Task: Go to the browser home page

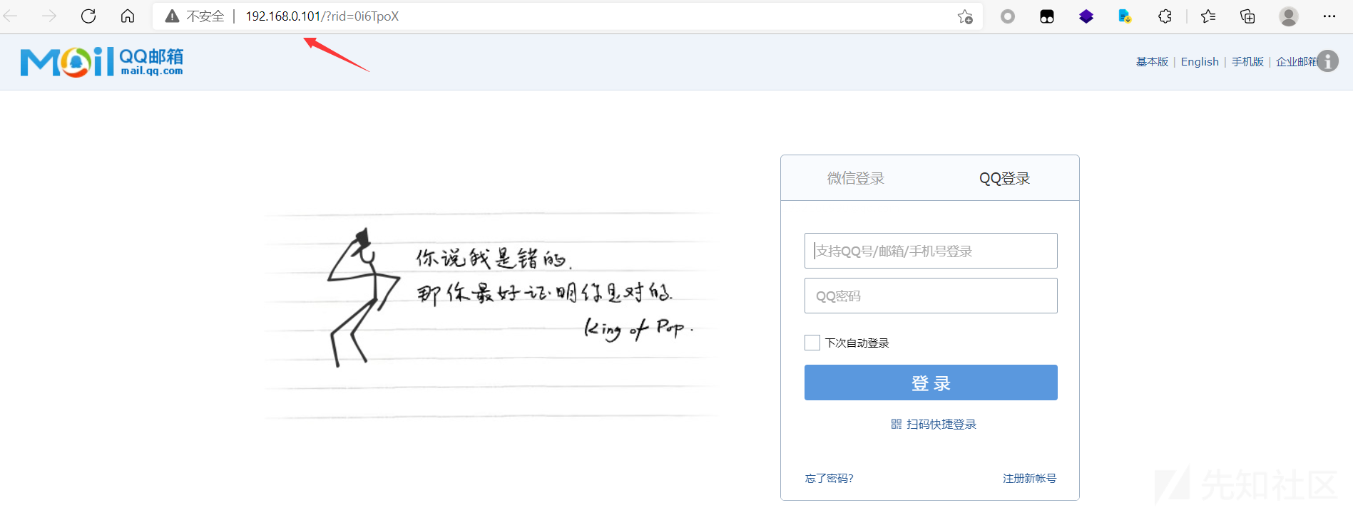Action: point(128,16)
